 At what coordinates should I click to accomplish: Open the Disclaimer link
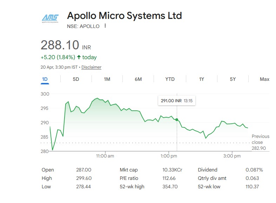click(91, 67)
